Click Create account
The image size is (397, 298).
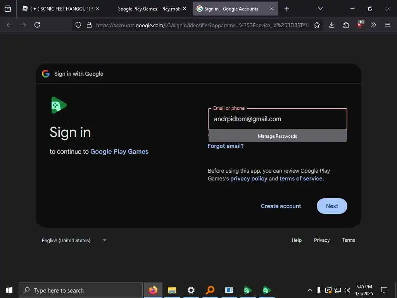coord(281,206)
